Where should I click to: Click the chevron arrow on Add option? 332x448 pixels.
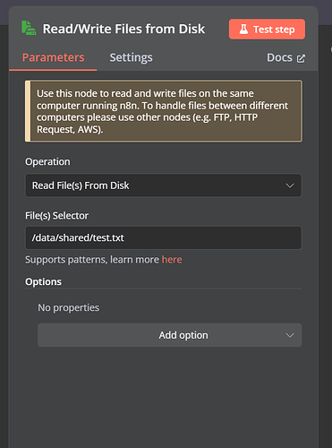pos(290,335)
